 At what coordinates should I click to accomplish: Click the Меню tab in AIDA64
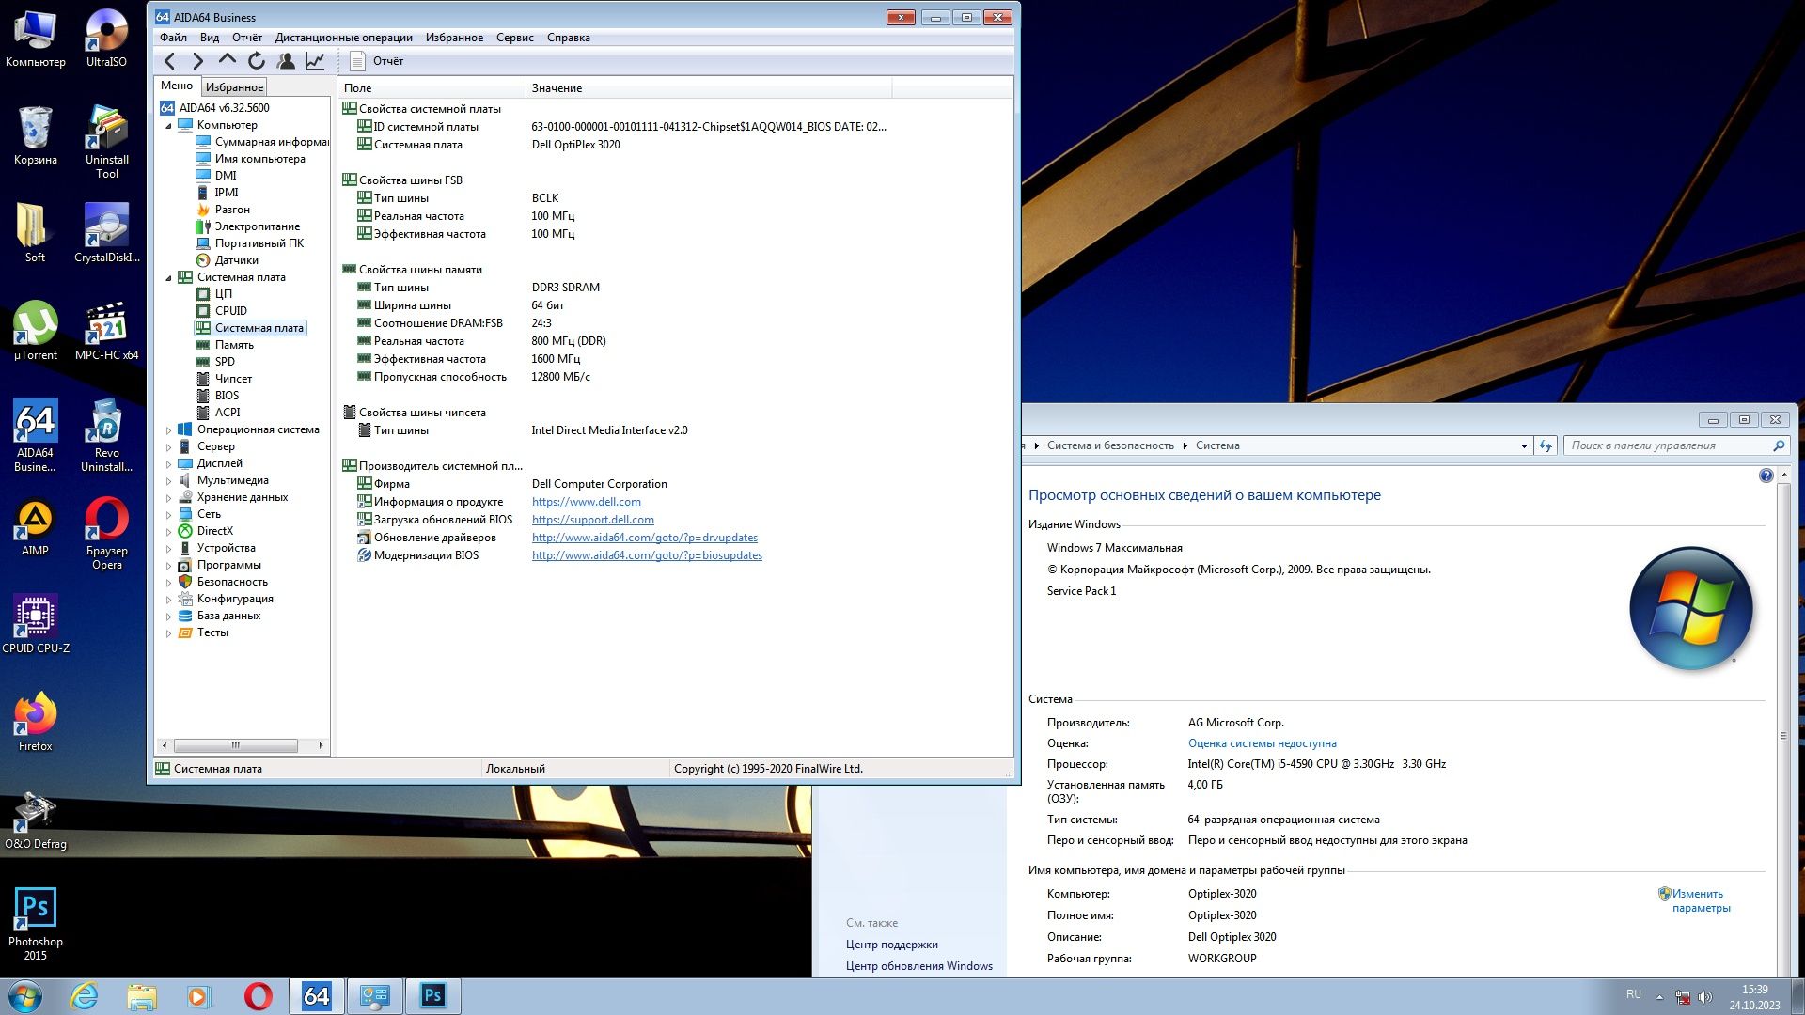pyautogui.click(x=178, y=86)
